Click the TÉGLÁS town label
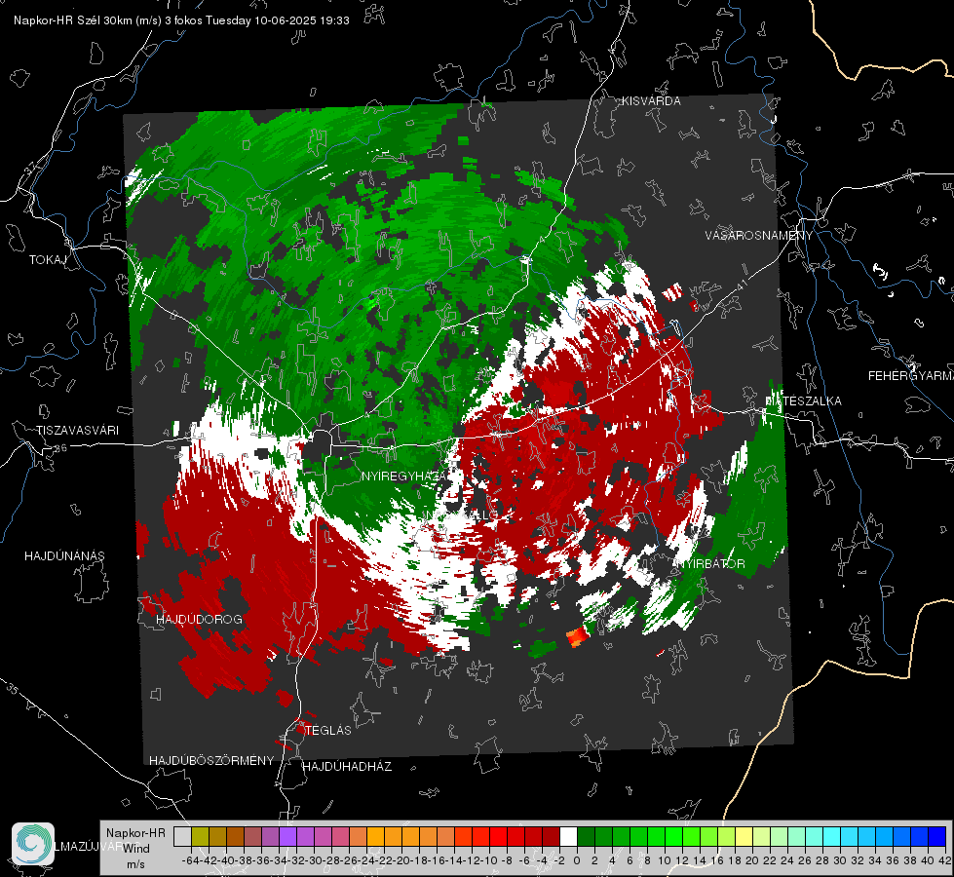 328,730
